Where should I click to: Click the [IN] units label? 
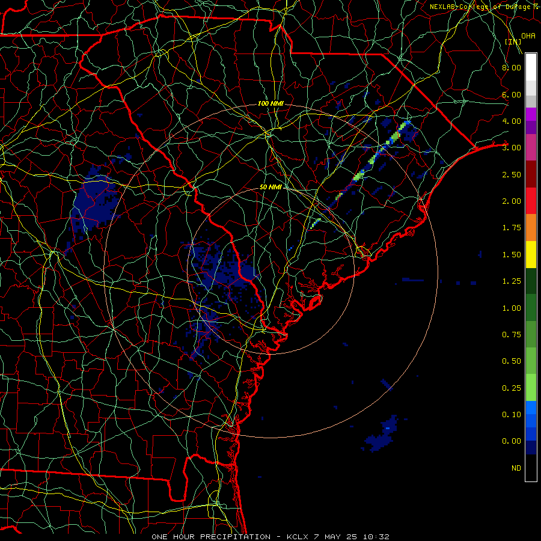point(513,41)
